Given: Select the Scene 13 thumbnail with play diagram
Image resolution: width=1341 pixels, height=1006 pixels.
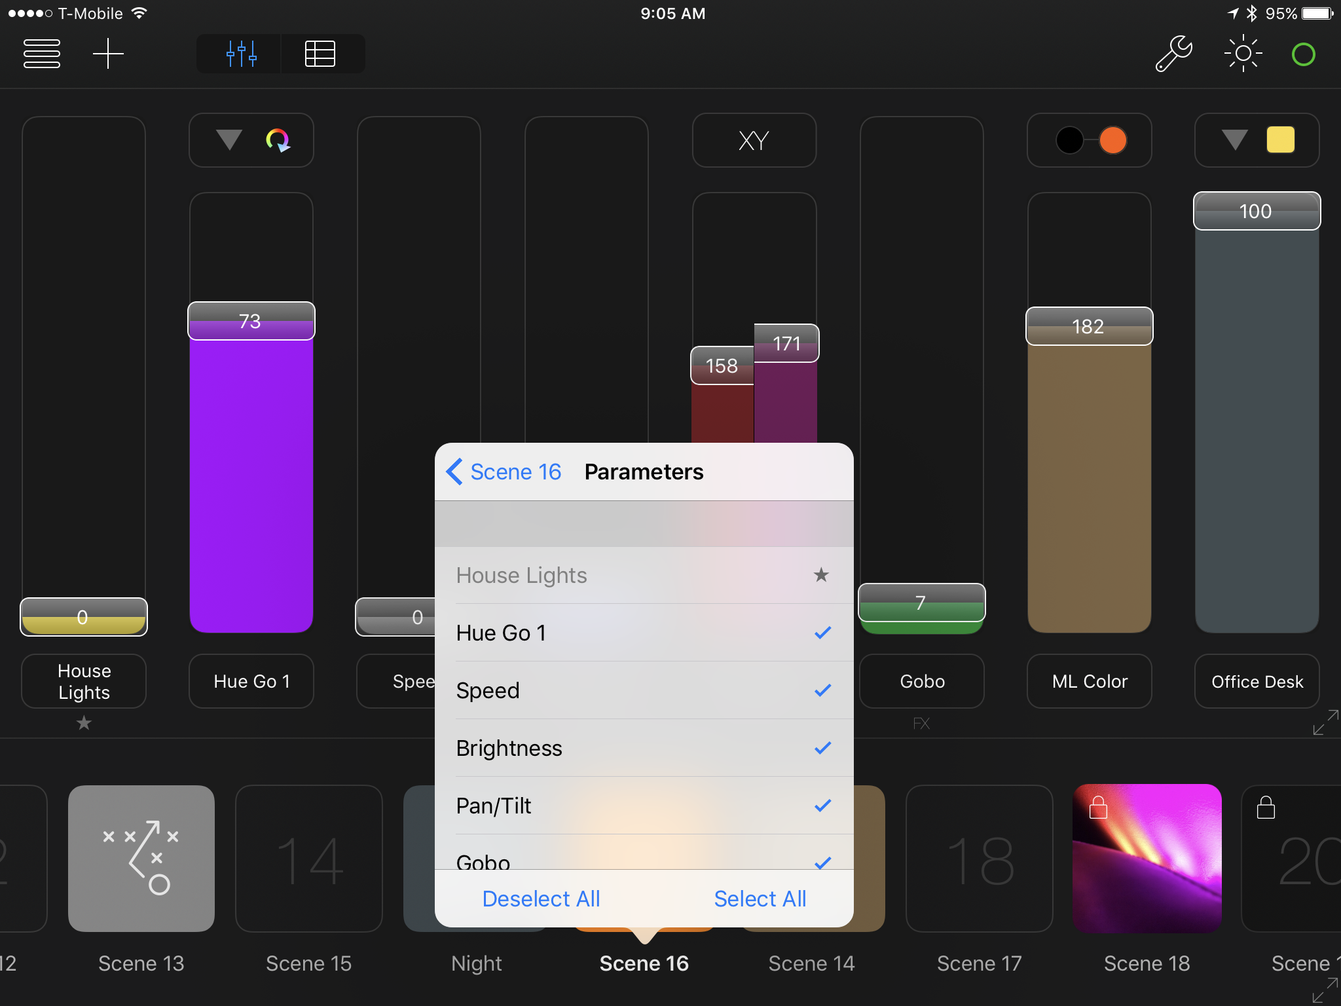Looking at the screenshot, I should [x=141, y=859].
